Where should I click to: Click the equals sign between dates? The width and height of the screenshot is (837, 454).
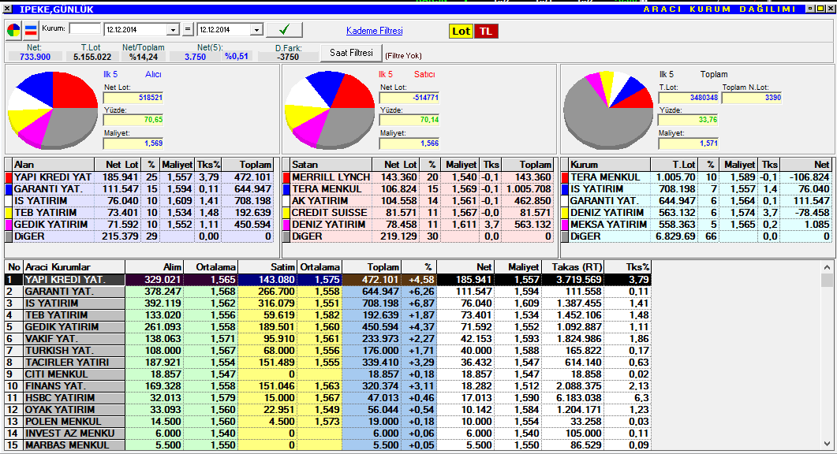(188, 30)
